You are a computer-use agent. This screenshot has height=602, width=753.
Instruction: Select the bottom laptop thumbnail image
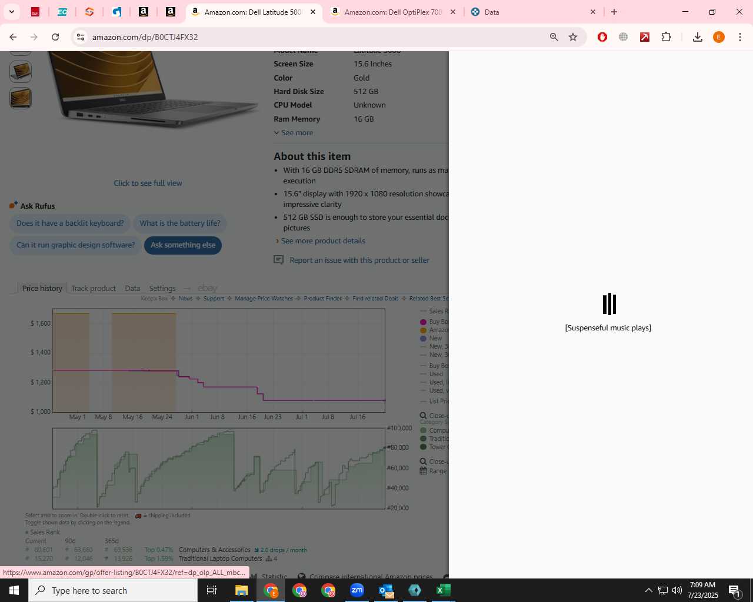click(21, 98)
